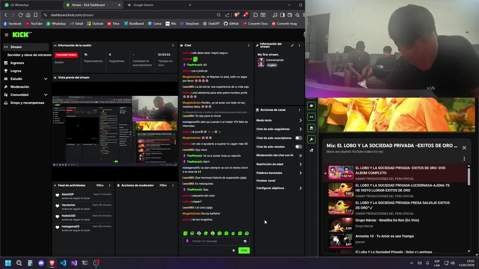Open broadcast signal icon in side panel

(311, 117)
